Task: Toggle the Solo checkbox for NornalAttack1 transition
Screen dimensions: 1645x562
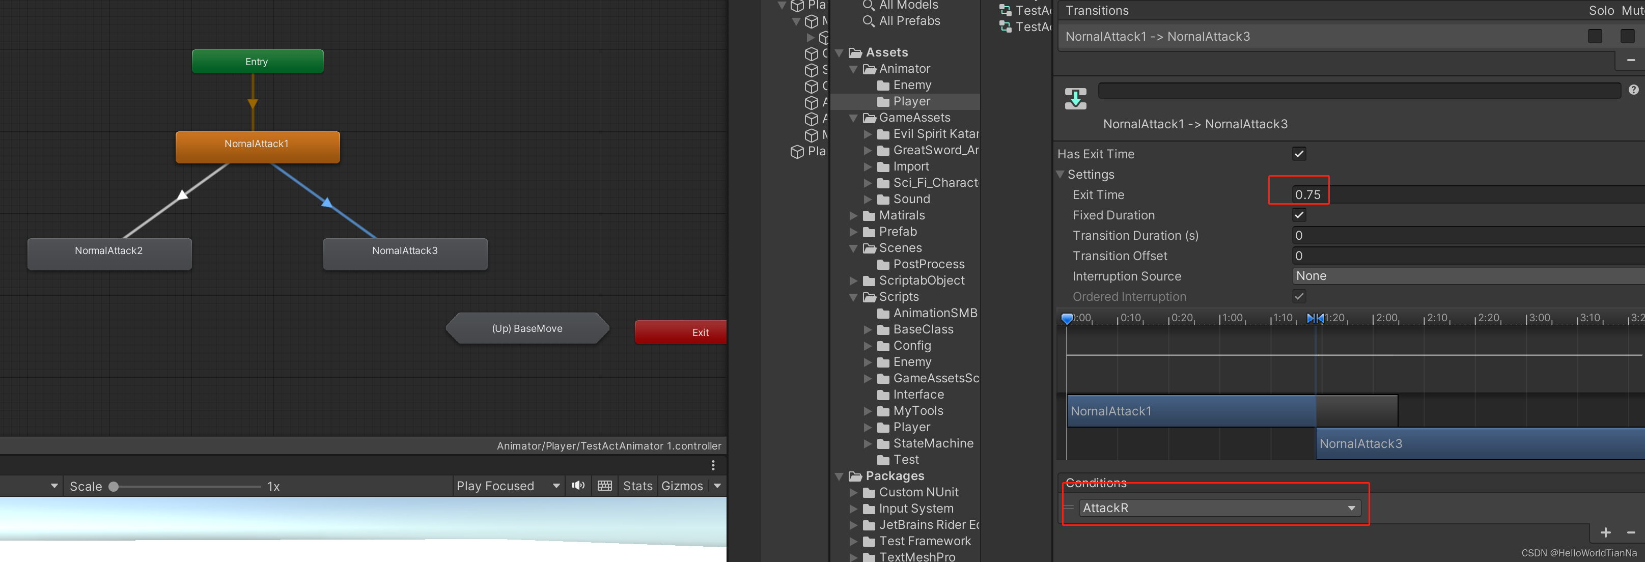Action: 1595,37
